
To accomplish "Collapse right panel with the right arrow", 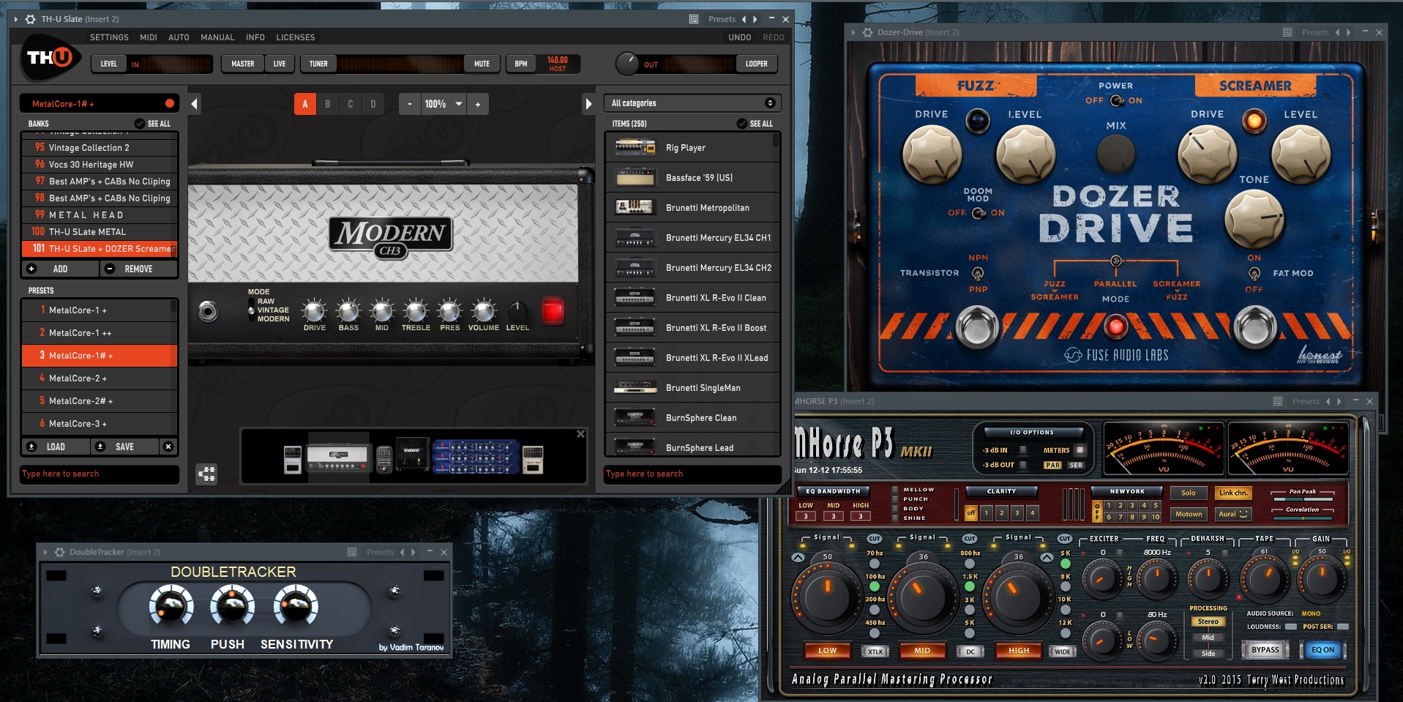I will click(588, 104).
